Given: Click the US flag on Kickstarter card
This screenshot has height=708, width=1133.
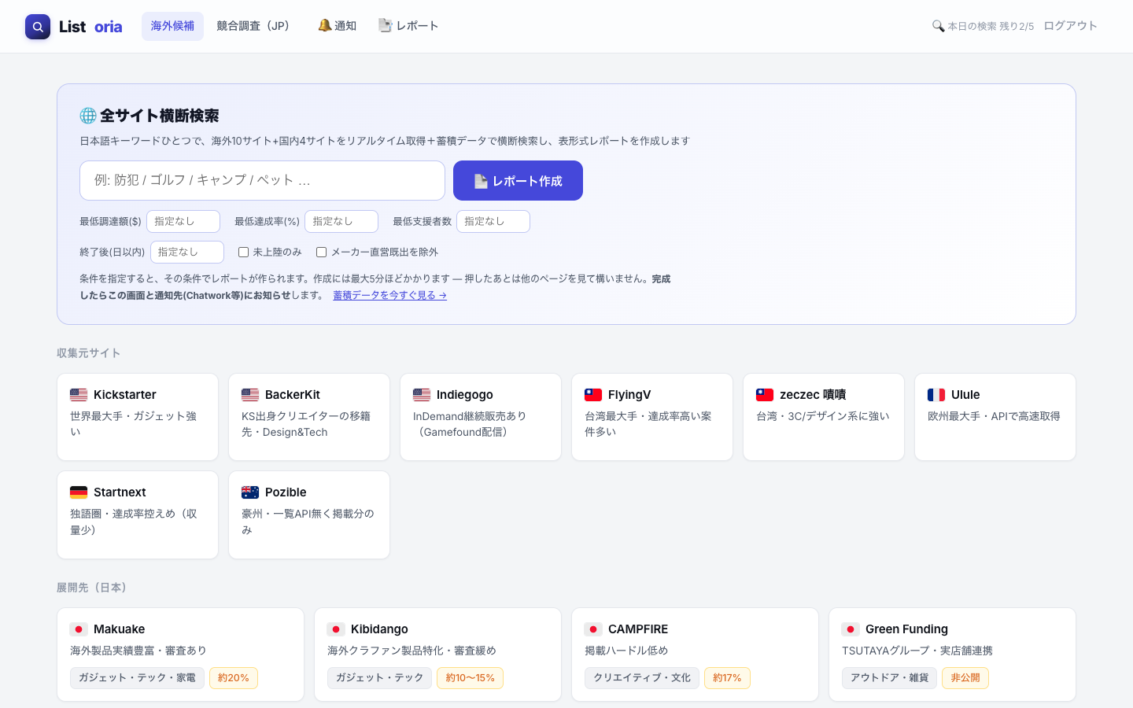Looking at the screenshot, I should coord(79,395).
